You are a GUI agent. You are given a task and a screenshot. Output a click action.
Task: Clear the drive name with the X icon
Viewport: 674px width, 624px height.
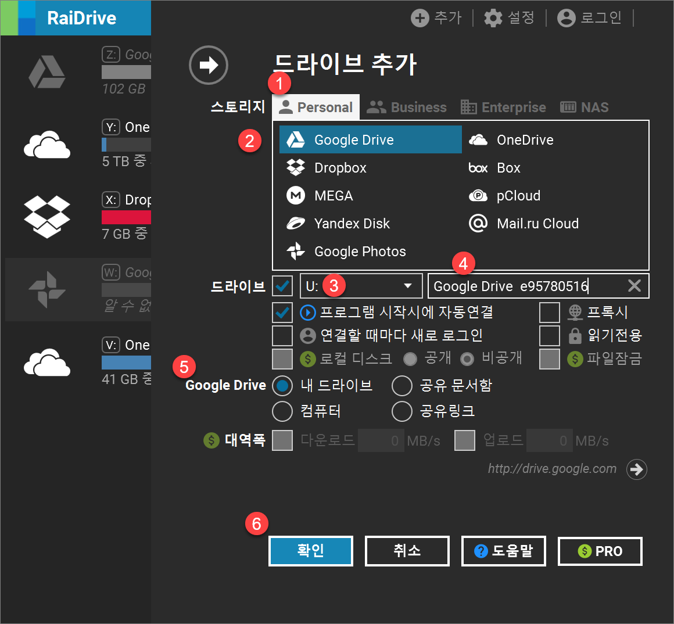[x=634, y=286]
